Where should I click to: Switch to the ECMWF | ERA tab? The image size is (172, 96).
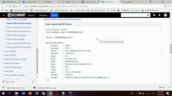pos(11,2)
